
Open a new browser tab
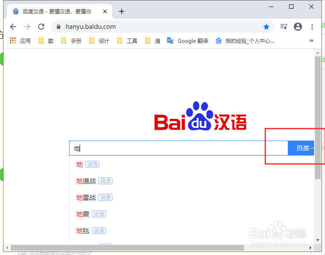(122, 11)
